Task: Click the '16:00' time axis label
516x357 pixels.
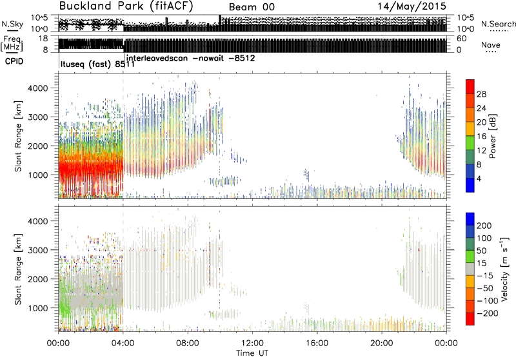Action: [x=317, y=343]
